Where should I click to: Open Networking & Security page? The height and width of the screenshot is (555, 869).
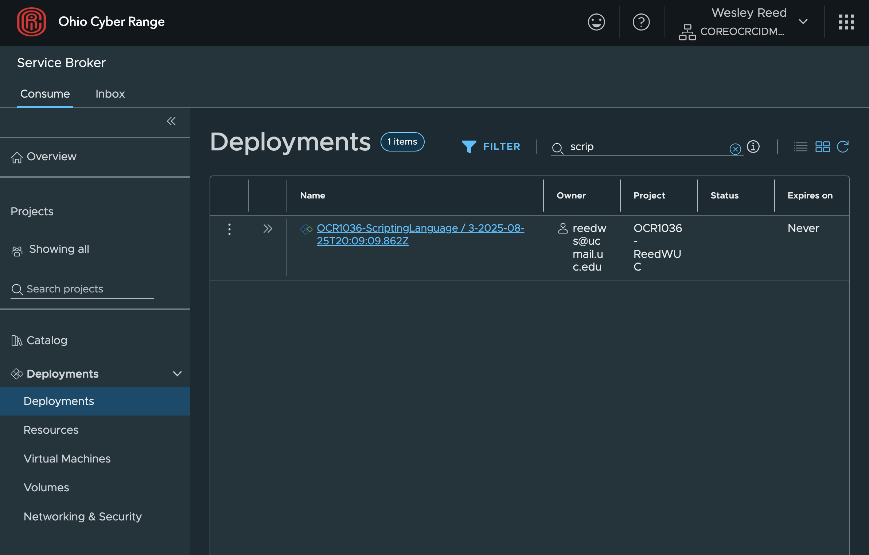click(x=83, y=516)
